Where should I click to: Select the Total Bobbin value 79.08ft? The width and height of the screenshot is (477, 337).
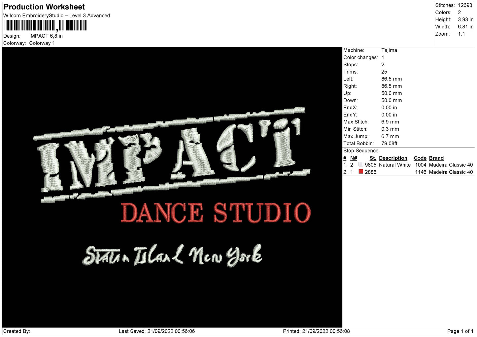click(390, 144)
